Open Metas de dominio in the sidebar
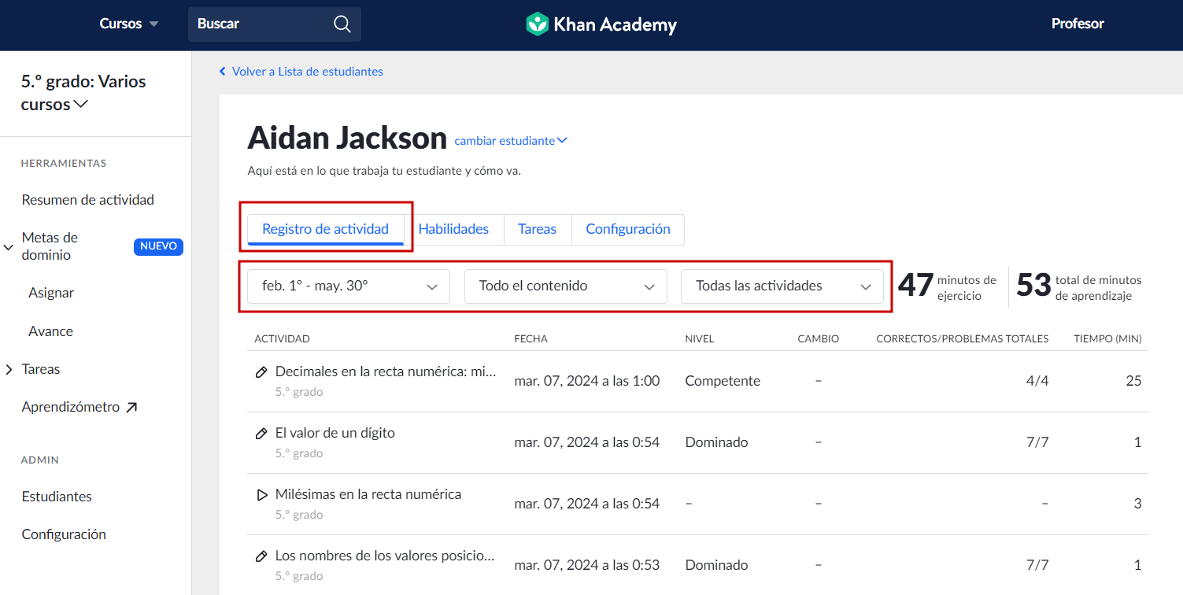 click(x=50, y=246)
